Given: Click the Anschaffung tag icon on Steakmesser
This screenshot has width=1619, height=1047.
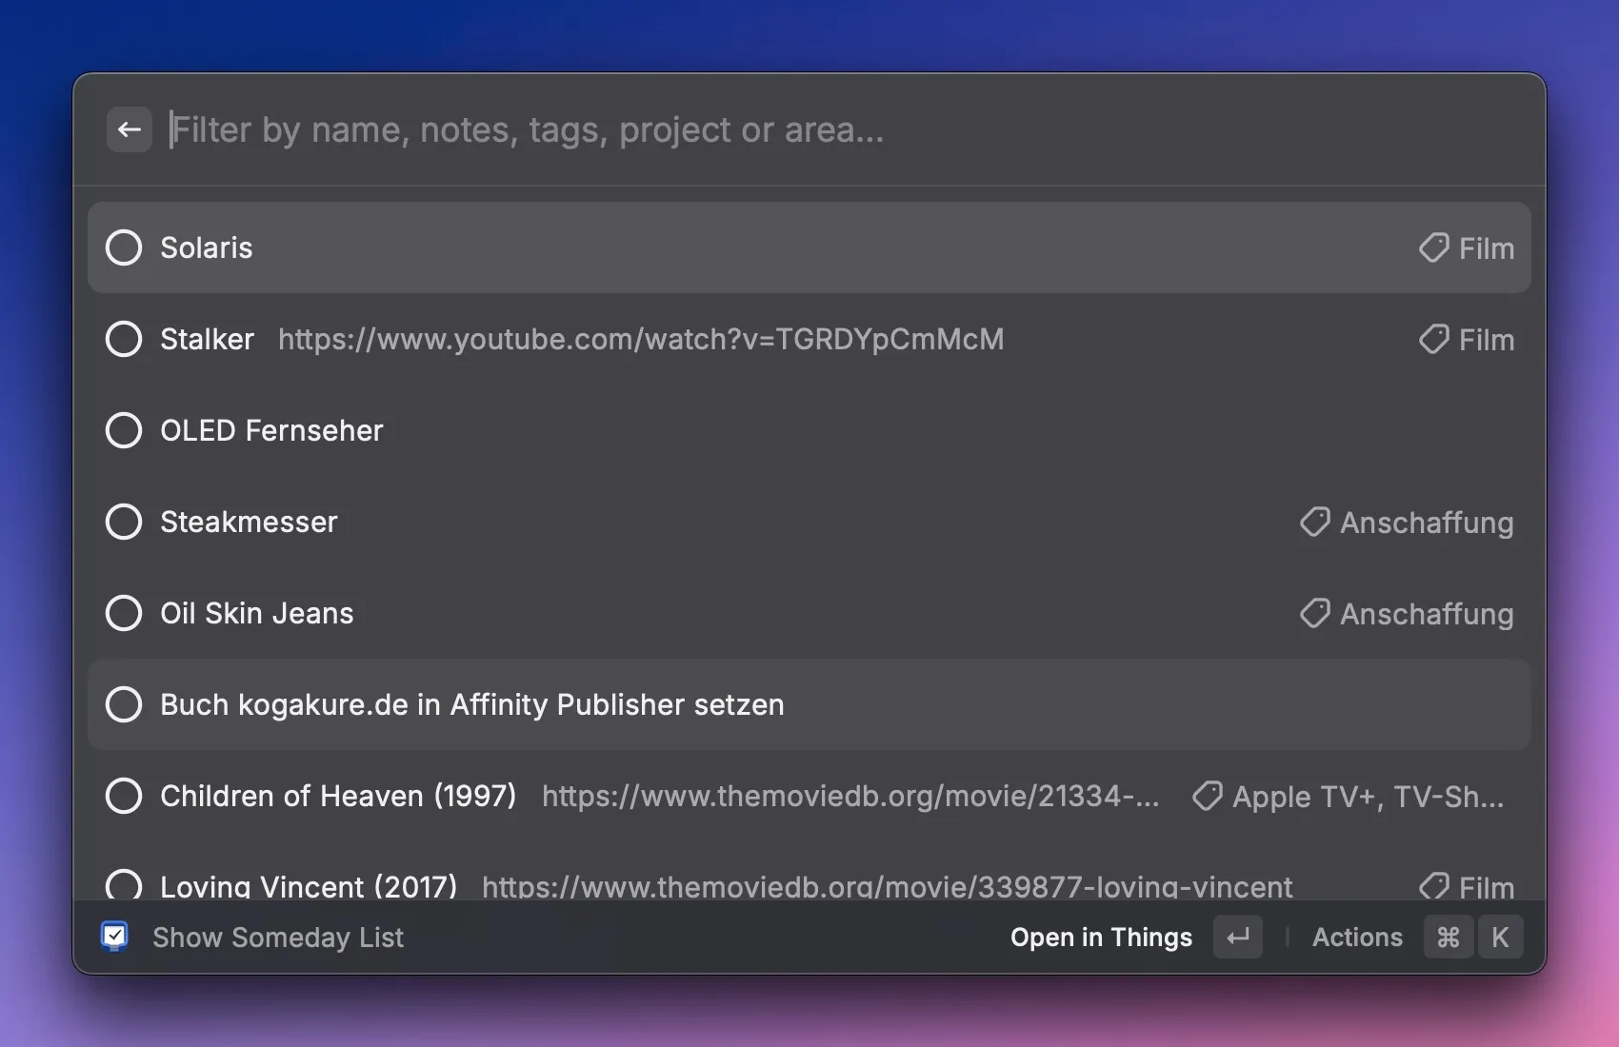Looking at the screenshot, I should pos(1314,523).
